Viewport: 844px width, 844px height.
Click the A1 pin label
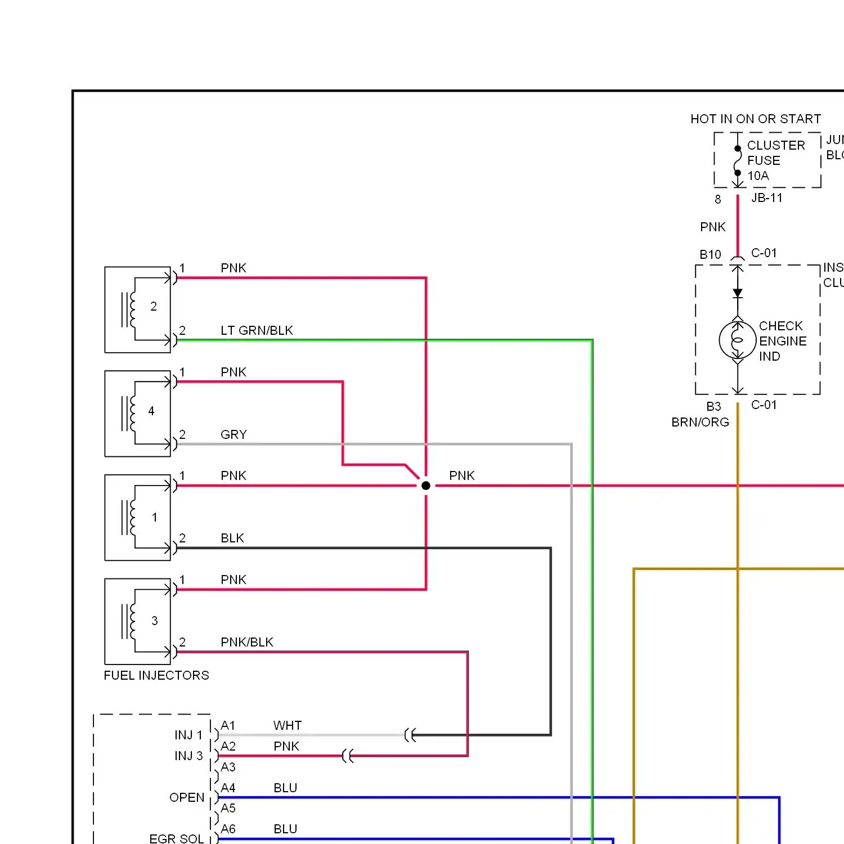pyautogui.click(x=228, y=726)
